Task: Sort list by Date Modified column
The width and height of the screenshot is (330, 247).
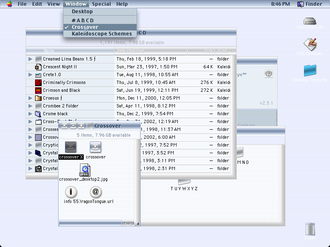Action: (151, 51)
